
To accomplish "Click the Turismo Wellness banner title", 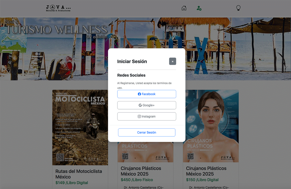I will 57,30.
